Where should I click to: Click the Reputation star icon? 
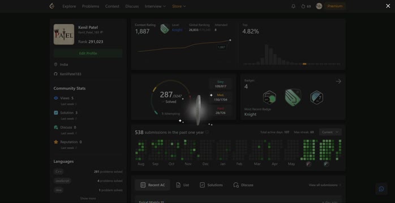(x=56, y=142)
